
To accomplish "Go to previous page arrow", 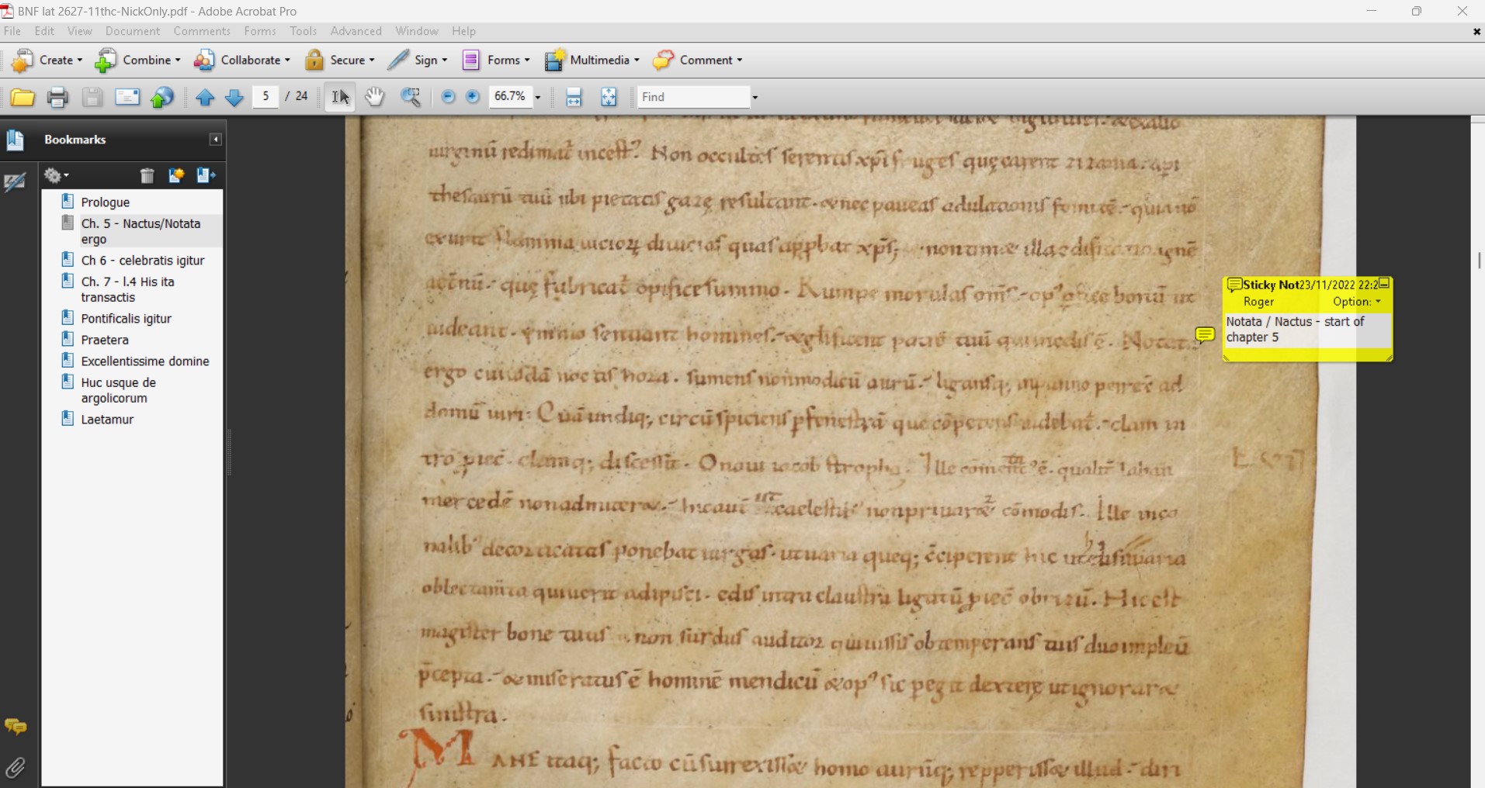I will (x=205, y=97).
